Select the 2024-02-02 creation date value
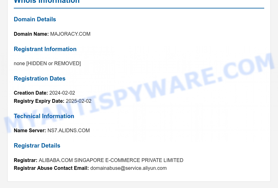The width and height of the screenshot is (278, 188). [62, 93]
